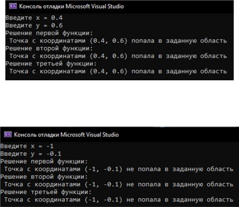This screenshot has height=207, width=239.
Task: Click 'Решение третьей функции:' in lower console
Action: [x=46, y=192]
